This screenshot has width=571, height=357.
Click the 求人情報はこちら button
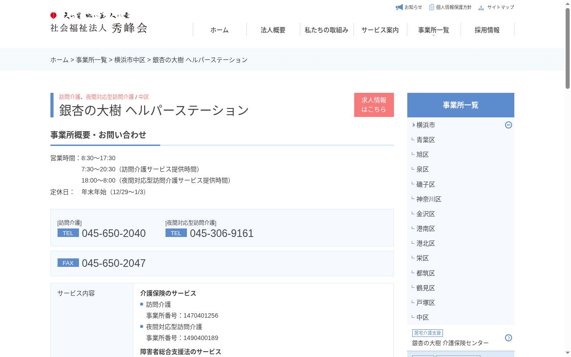click(374, 105)
